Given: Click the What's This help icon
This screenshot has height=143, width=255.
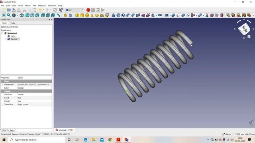Looking at the screenshot, I should pyautogui.click(x=61, y=10).
